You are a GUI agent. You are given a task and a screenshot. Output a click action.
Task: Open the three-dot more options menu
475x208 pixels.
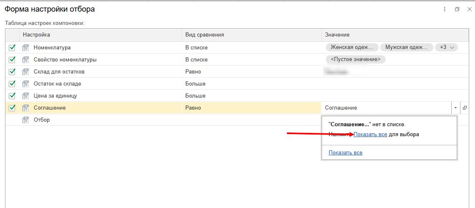click(445, 9)
